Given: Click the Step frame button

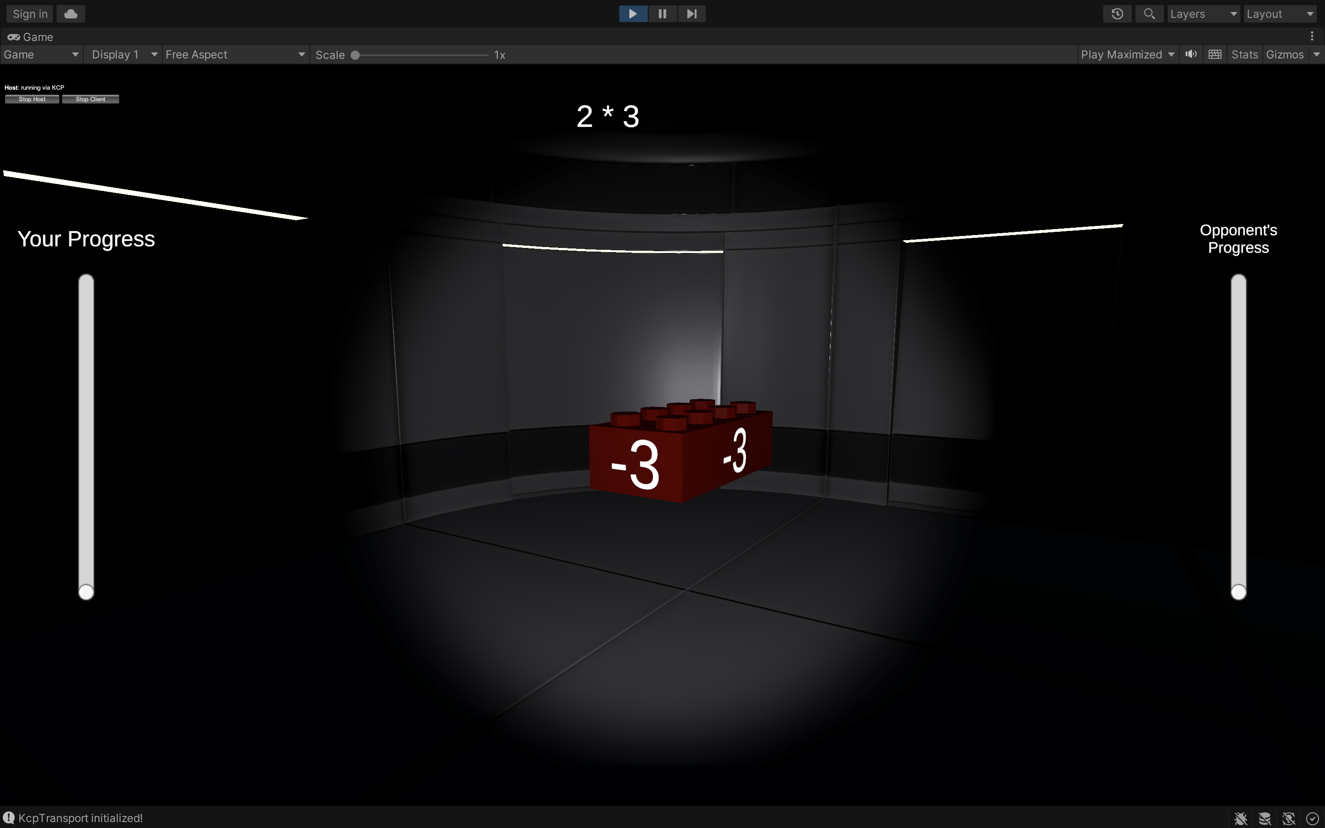Looking at the screenshot, I should (691, 14).
